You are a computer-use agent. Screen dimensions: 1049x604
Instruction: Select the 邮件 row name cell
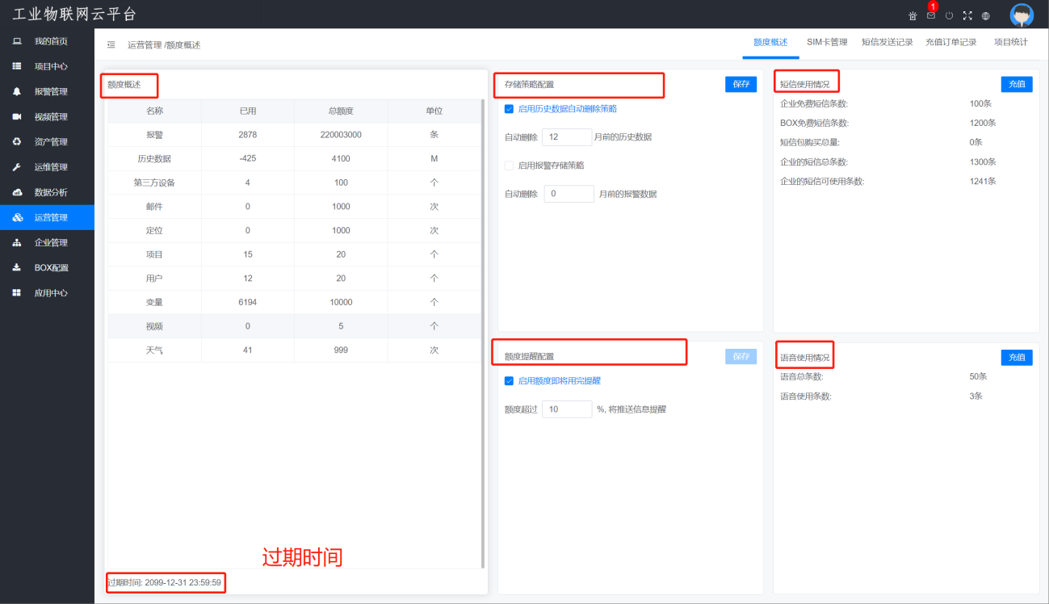click(154, 207)
